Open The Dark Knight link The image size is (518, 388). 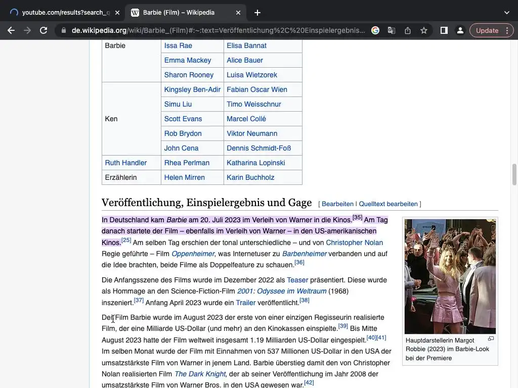tap(200, 374)
